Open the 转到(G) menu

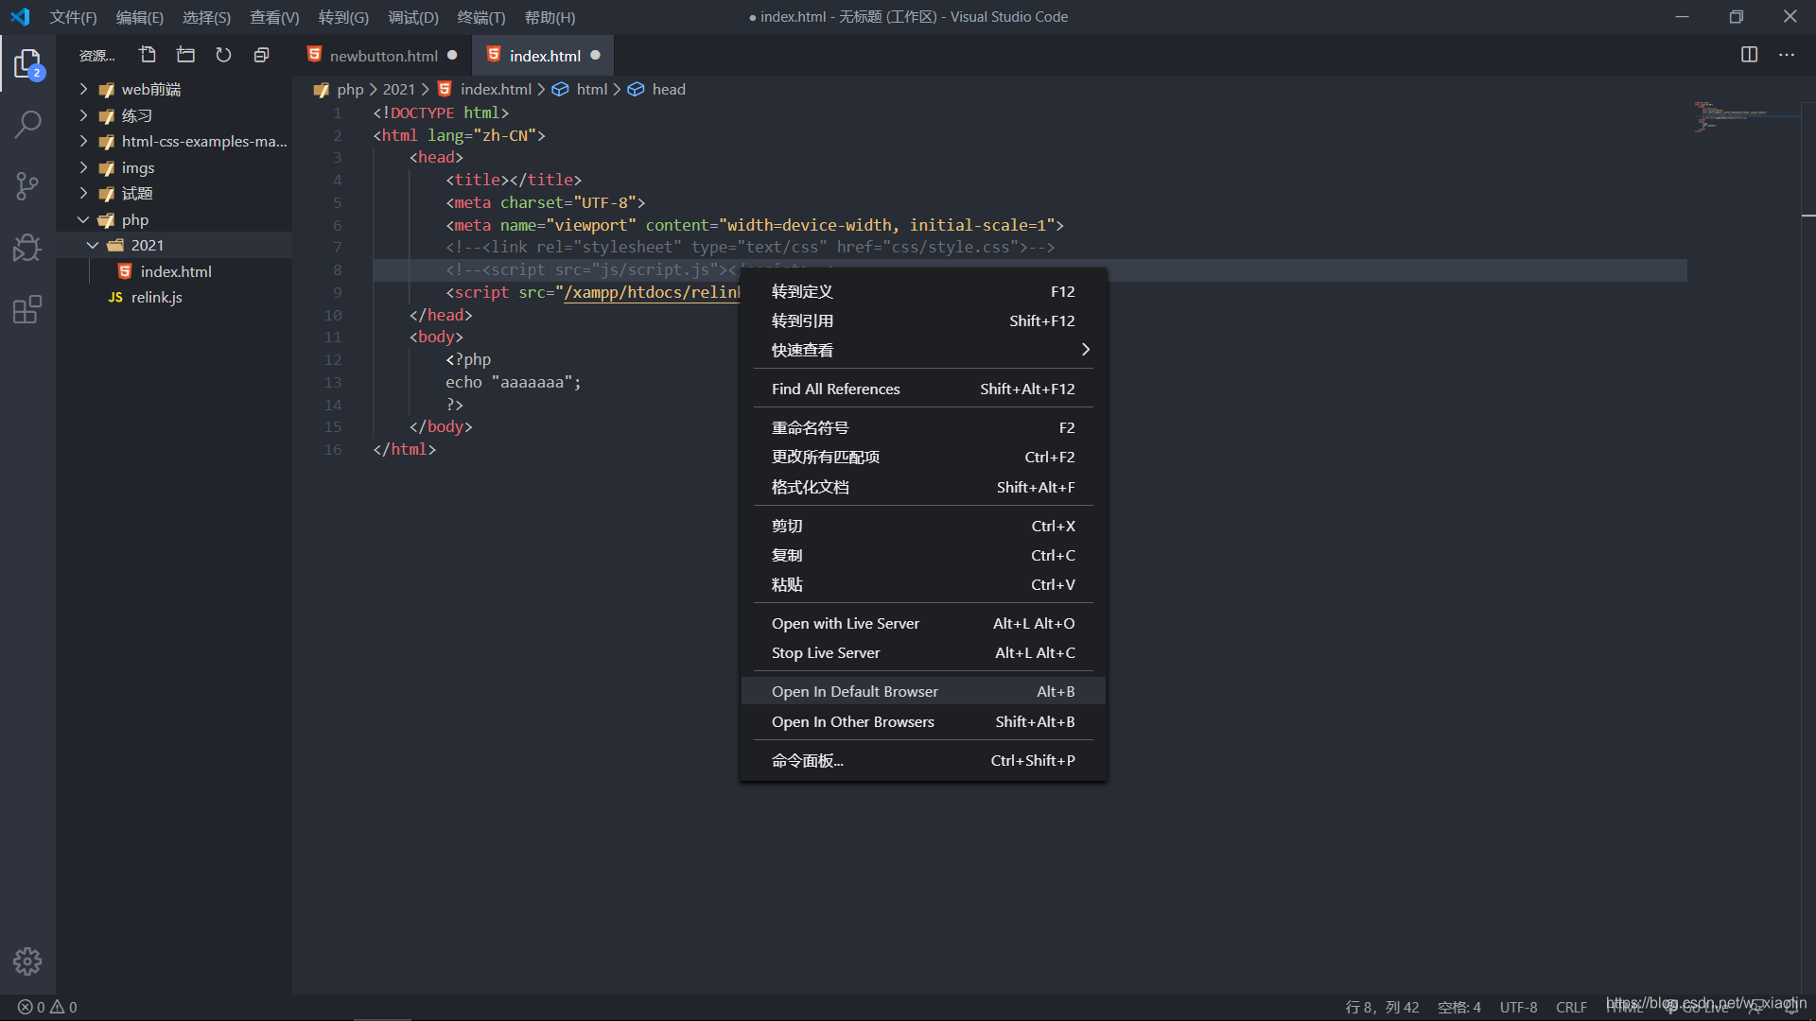343,17
